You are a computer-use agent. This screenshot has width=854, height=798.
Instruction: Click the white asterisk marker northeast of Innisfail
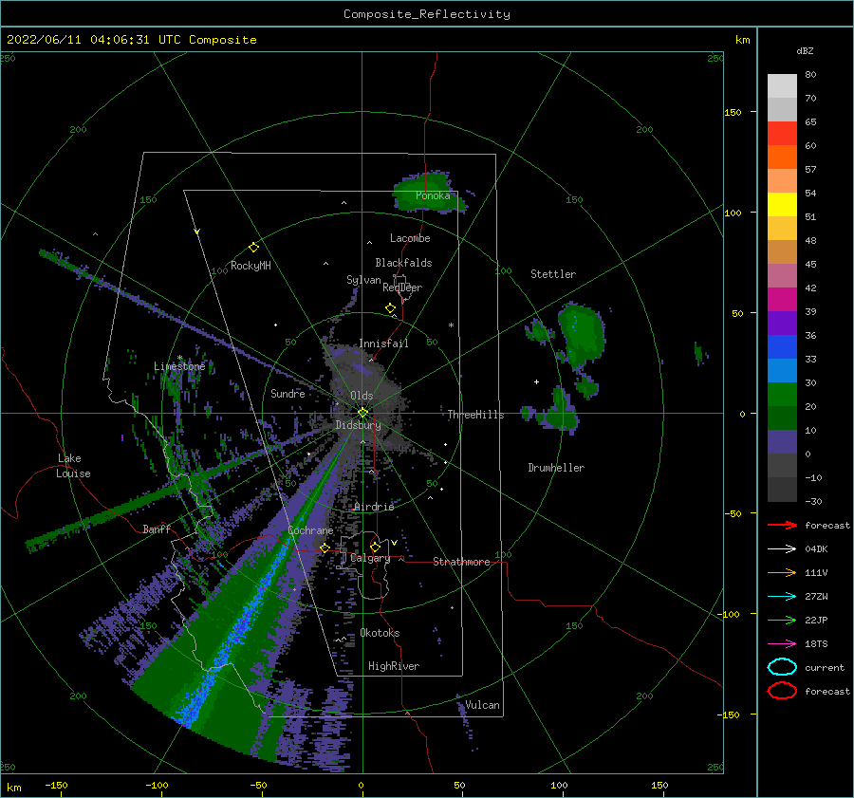point(451,325)
